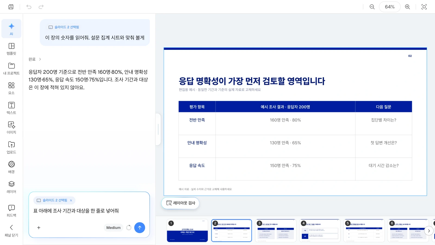The height and width of the screenshot is (245, 435).
Task: Open 내 프로젝트 folder panel
Action: pos(11,69)
